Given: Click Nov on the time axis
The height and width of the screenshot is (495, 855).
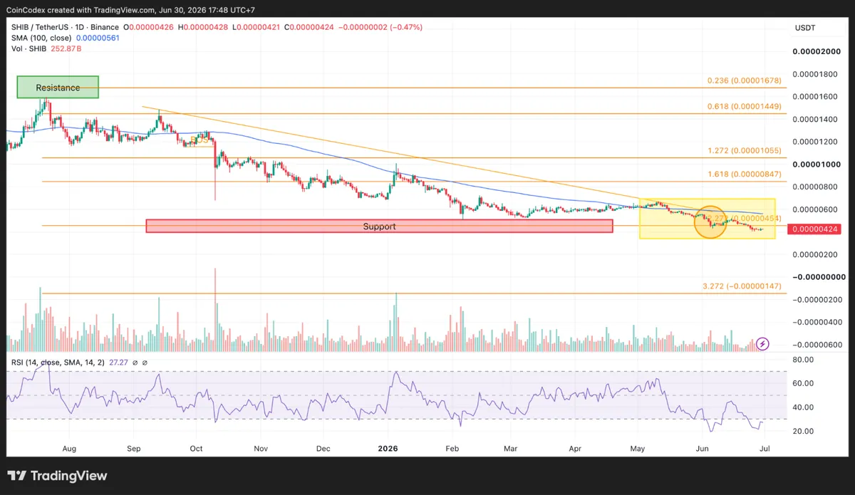Looking at the screenshot, I should tap(261, 449).
